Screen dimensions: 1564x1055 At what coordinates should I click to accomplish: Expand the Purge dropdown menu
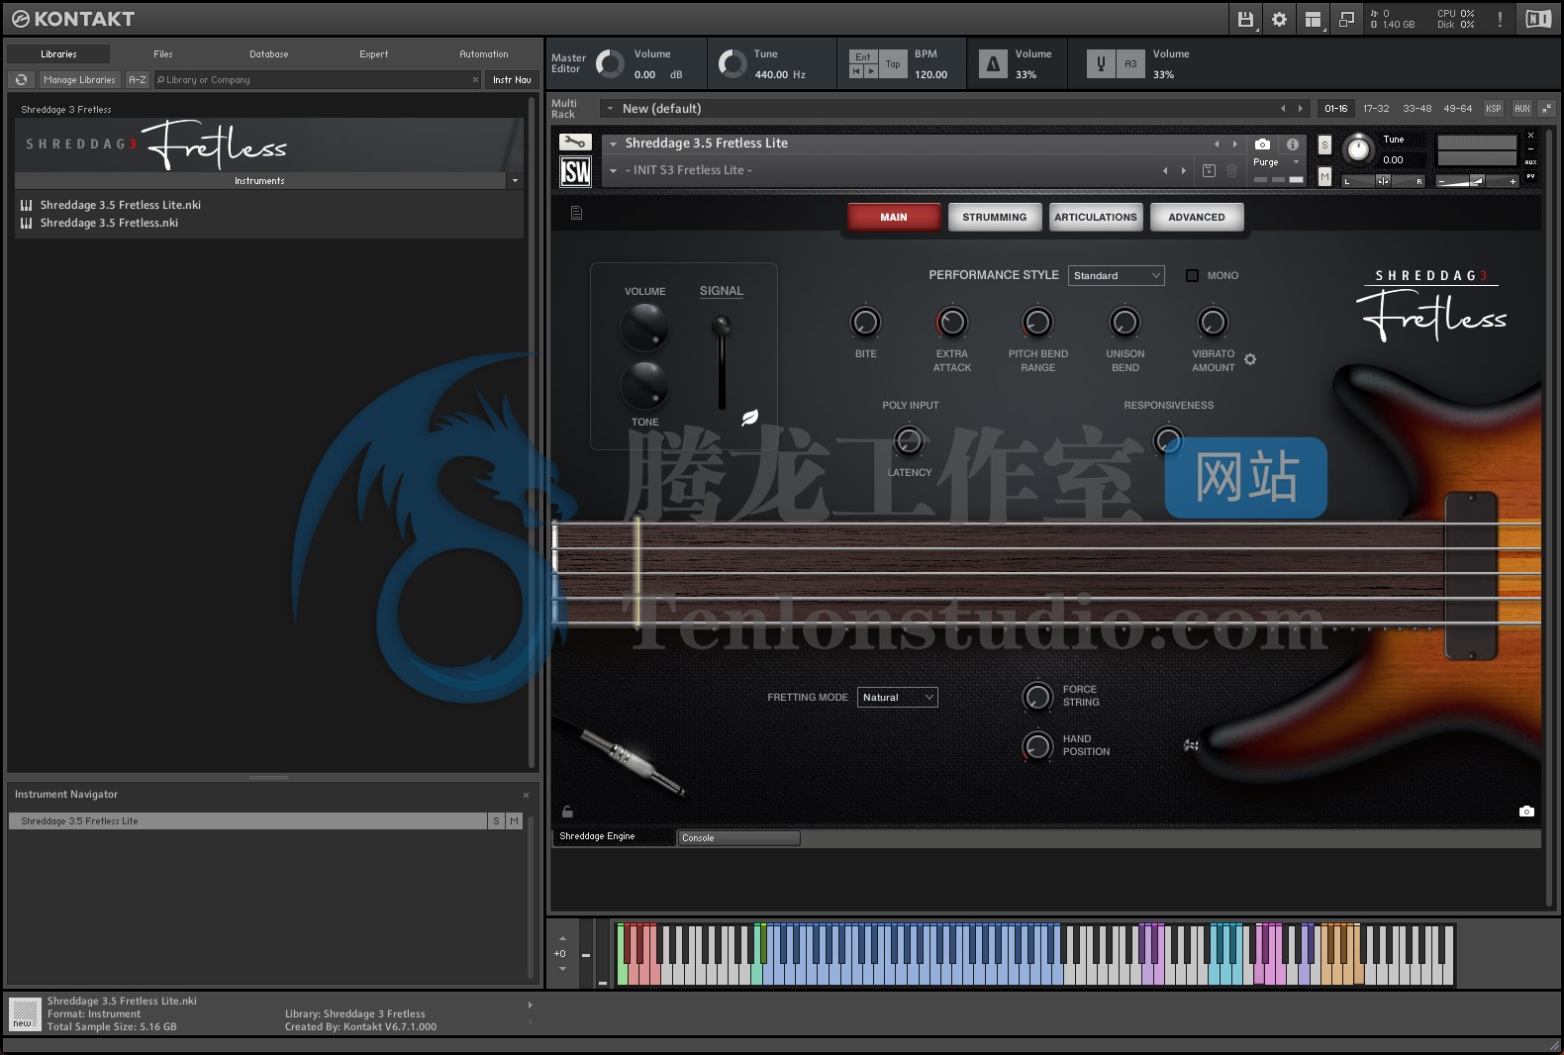[x=1275, y=162]
